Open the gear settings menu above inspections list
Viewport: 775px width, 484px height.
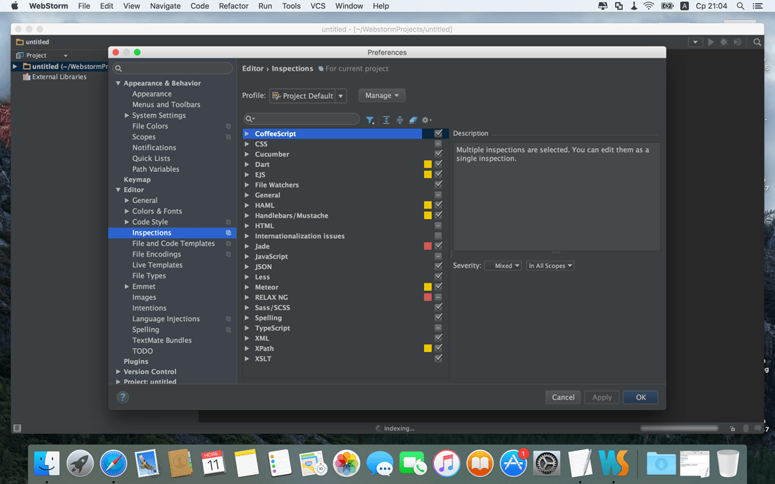426,120
